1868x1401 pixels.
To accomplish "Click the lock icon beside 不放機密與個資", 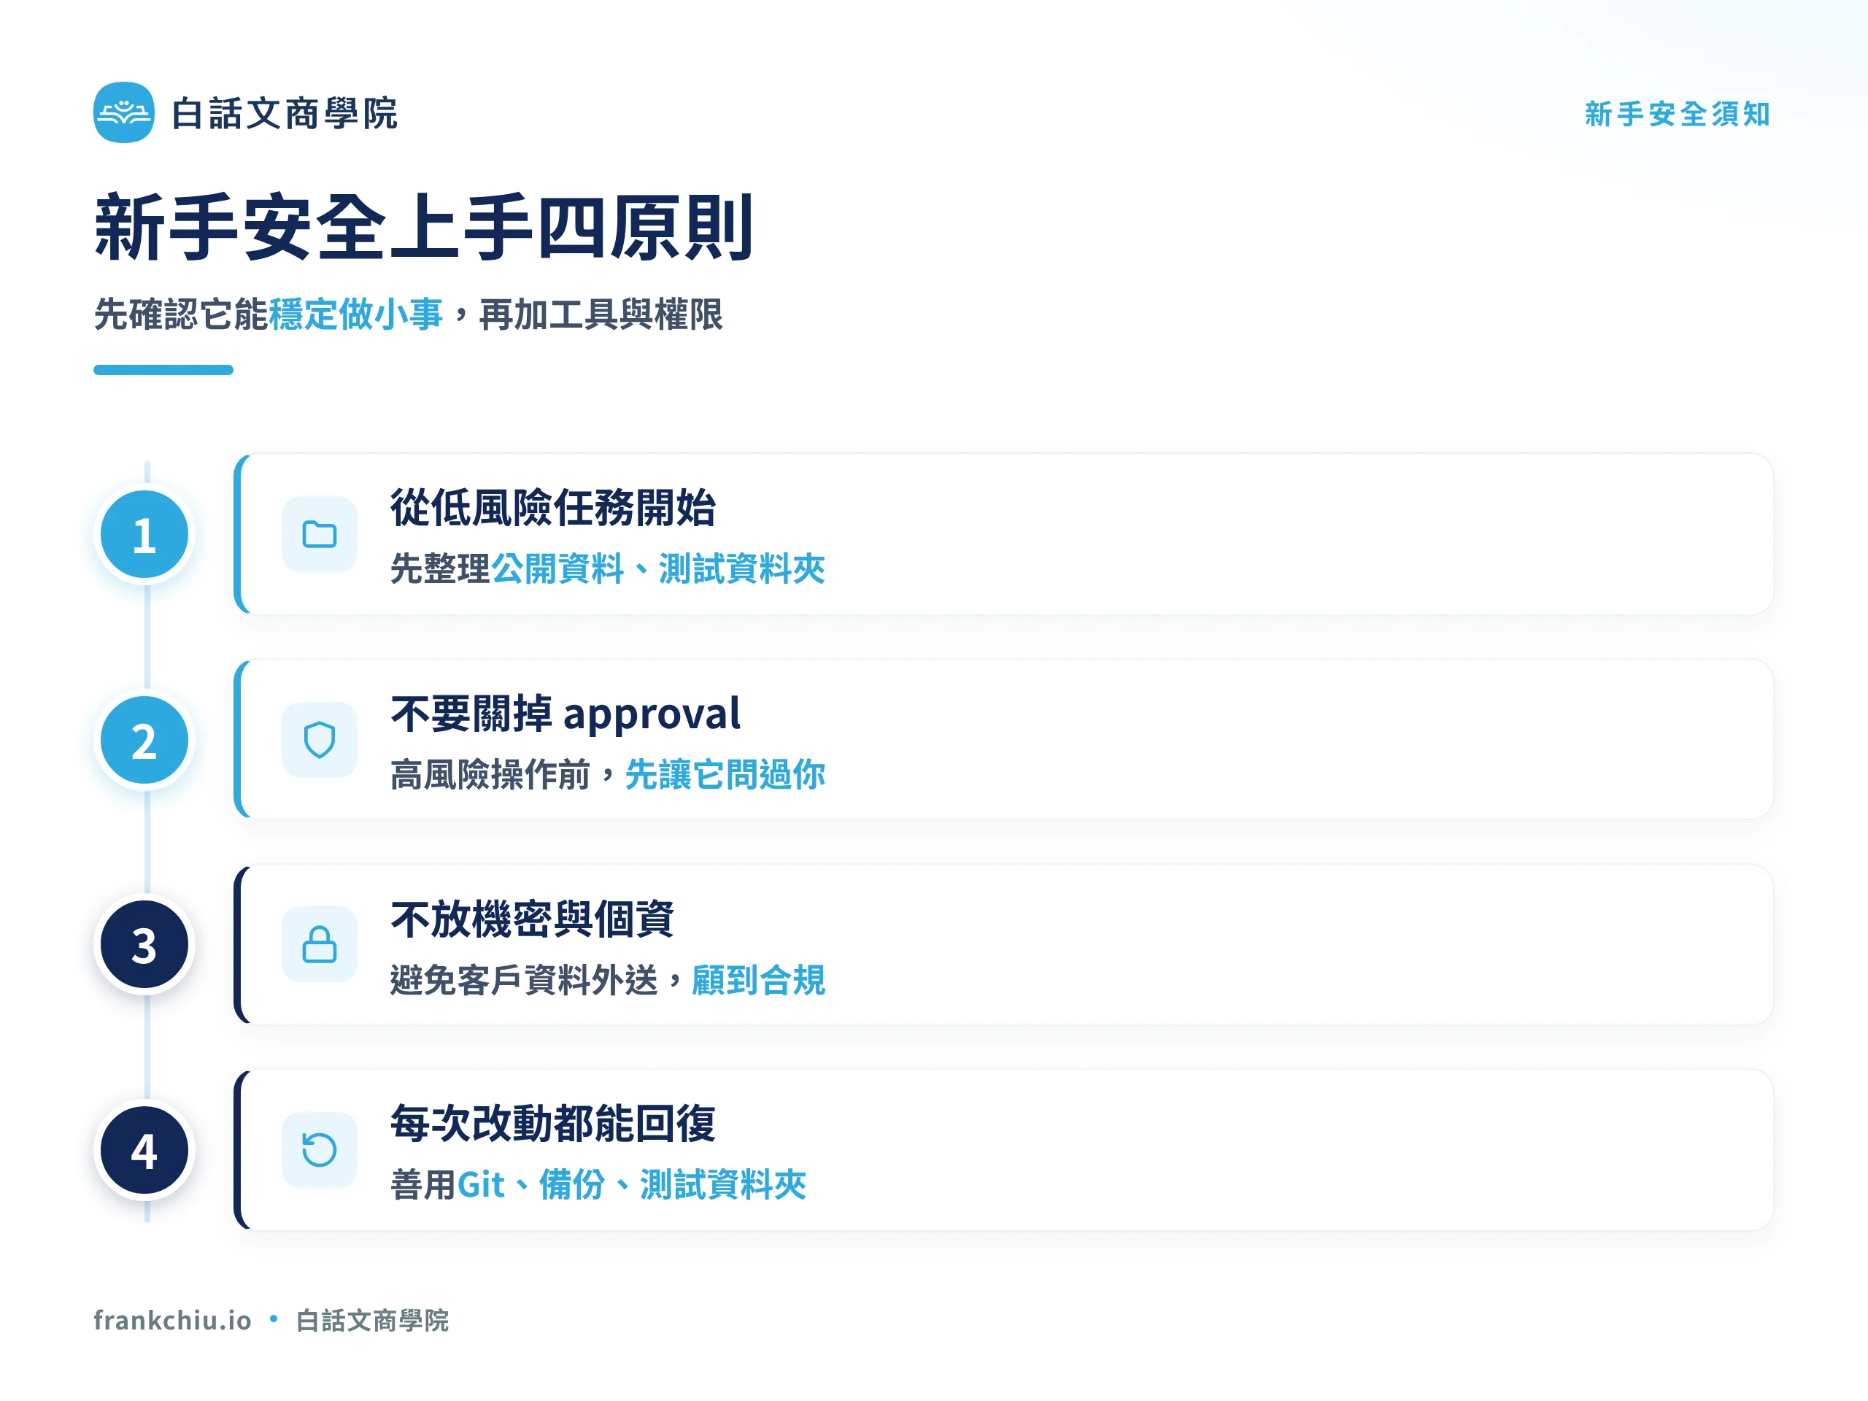I will pos(319,944).
